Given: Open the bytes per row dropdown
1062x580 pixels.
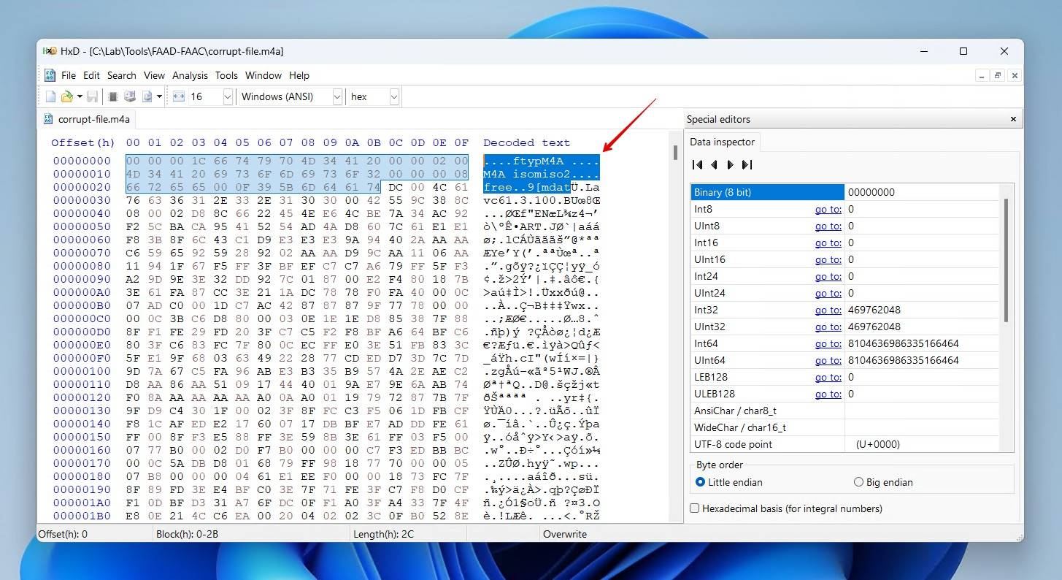Looking at the screenshot, I should pyautogui.click(x=227, y=96).
